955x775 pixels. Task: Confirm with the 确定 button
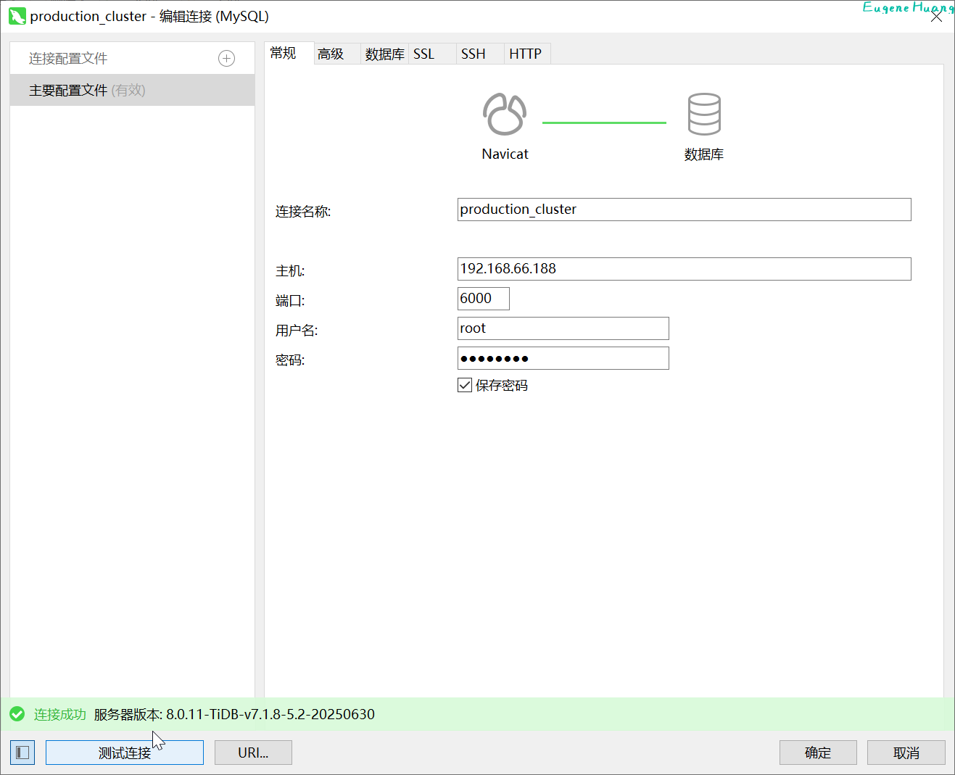point(817,753)
